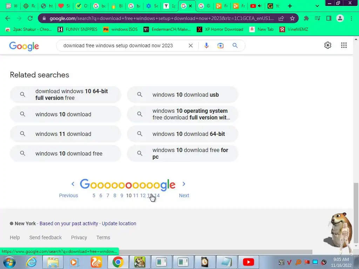Screen dimensions: 359x269
Task: Click the blue magnifier search button
Action: (235, 46)
